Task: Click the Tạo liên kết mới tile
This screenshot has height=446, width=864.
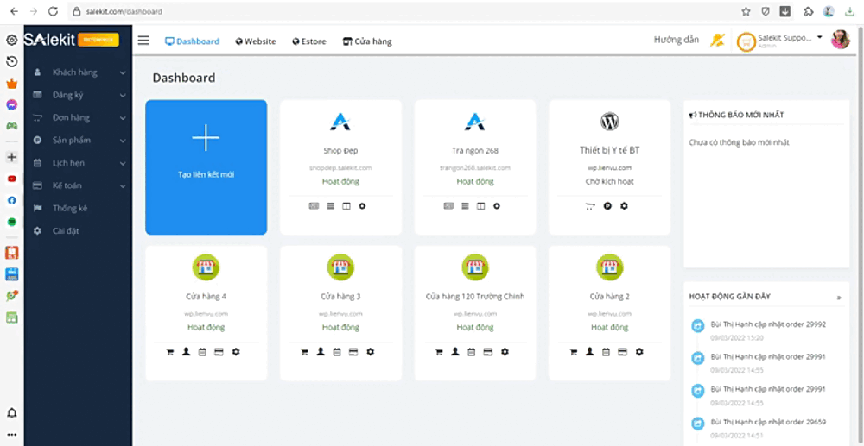Action: click(206, 167)
